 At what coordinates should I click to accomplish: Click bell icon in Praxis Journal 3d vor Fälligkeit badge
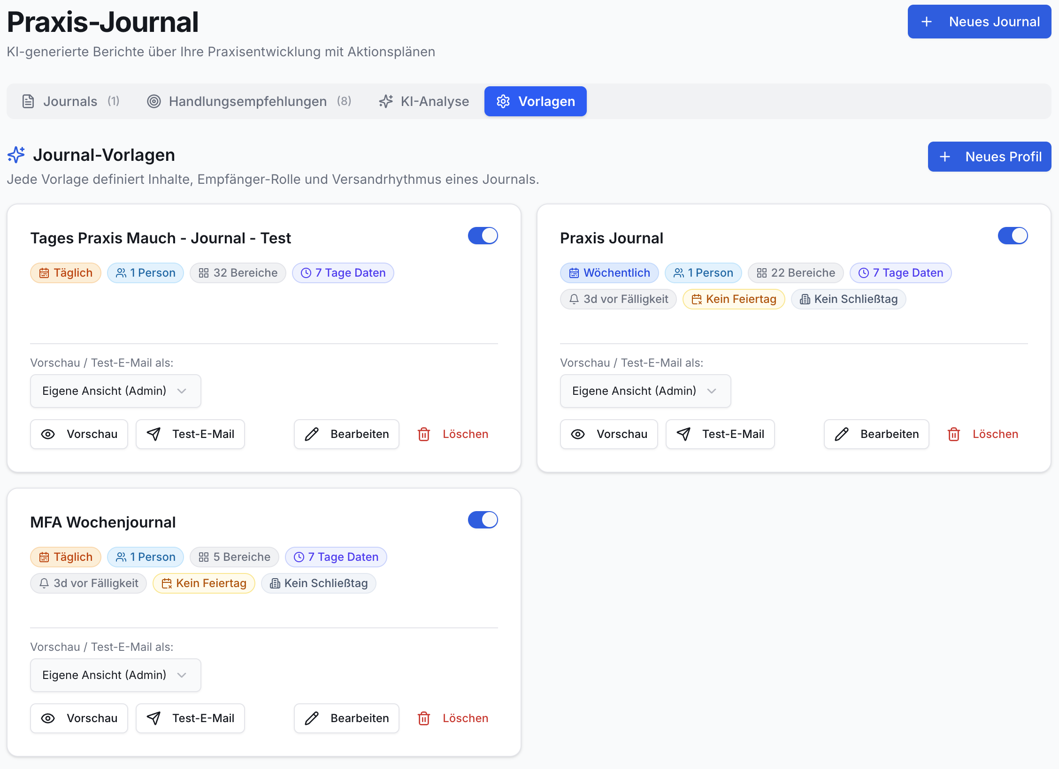coord(574,299)
